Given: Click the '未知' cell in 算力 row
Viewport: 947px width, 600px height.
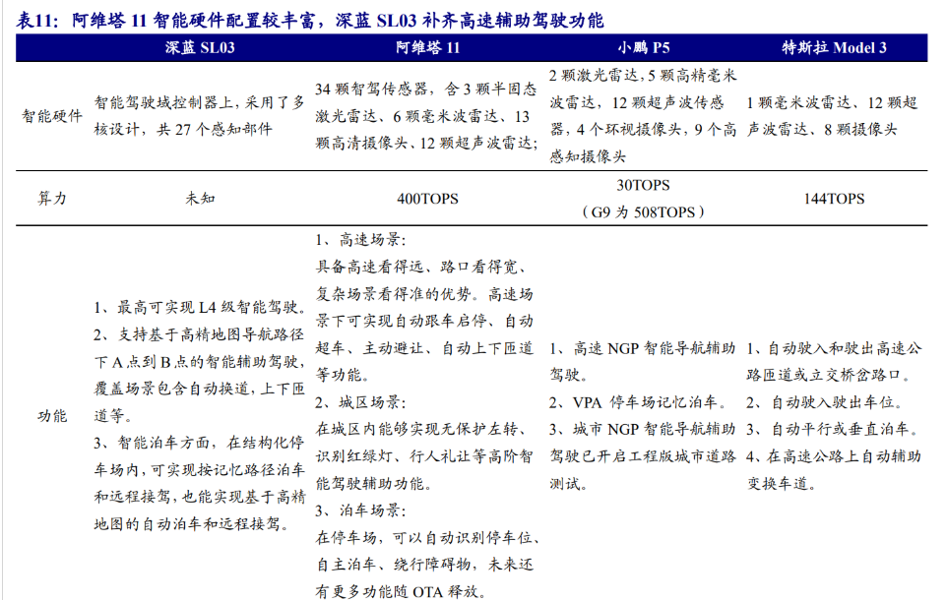Looking at the screenshot, I should (200, 199).
